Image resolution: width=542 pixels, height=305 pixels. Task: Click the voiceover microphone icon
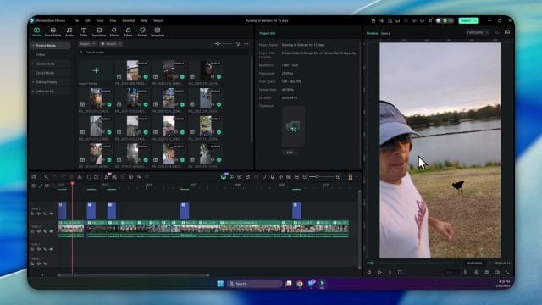tap(272, 177)
